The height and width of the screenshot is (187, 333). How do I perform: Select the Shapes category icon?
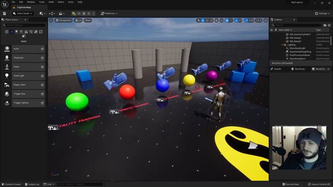pos(21,32)
